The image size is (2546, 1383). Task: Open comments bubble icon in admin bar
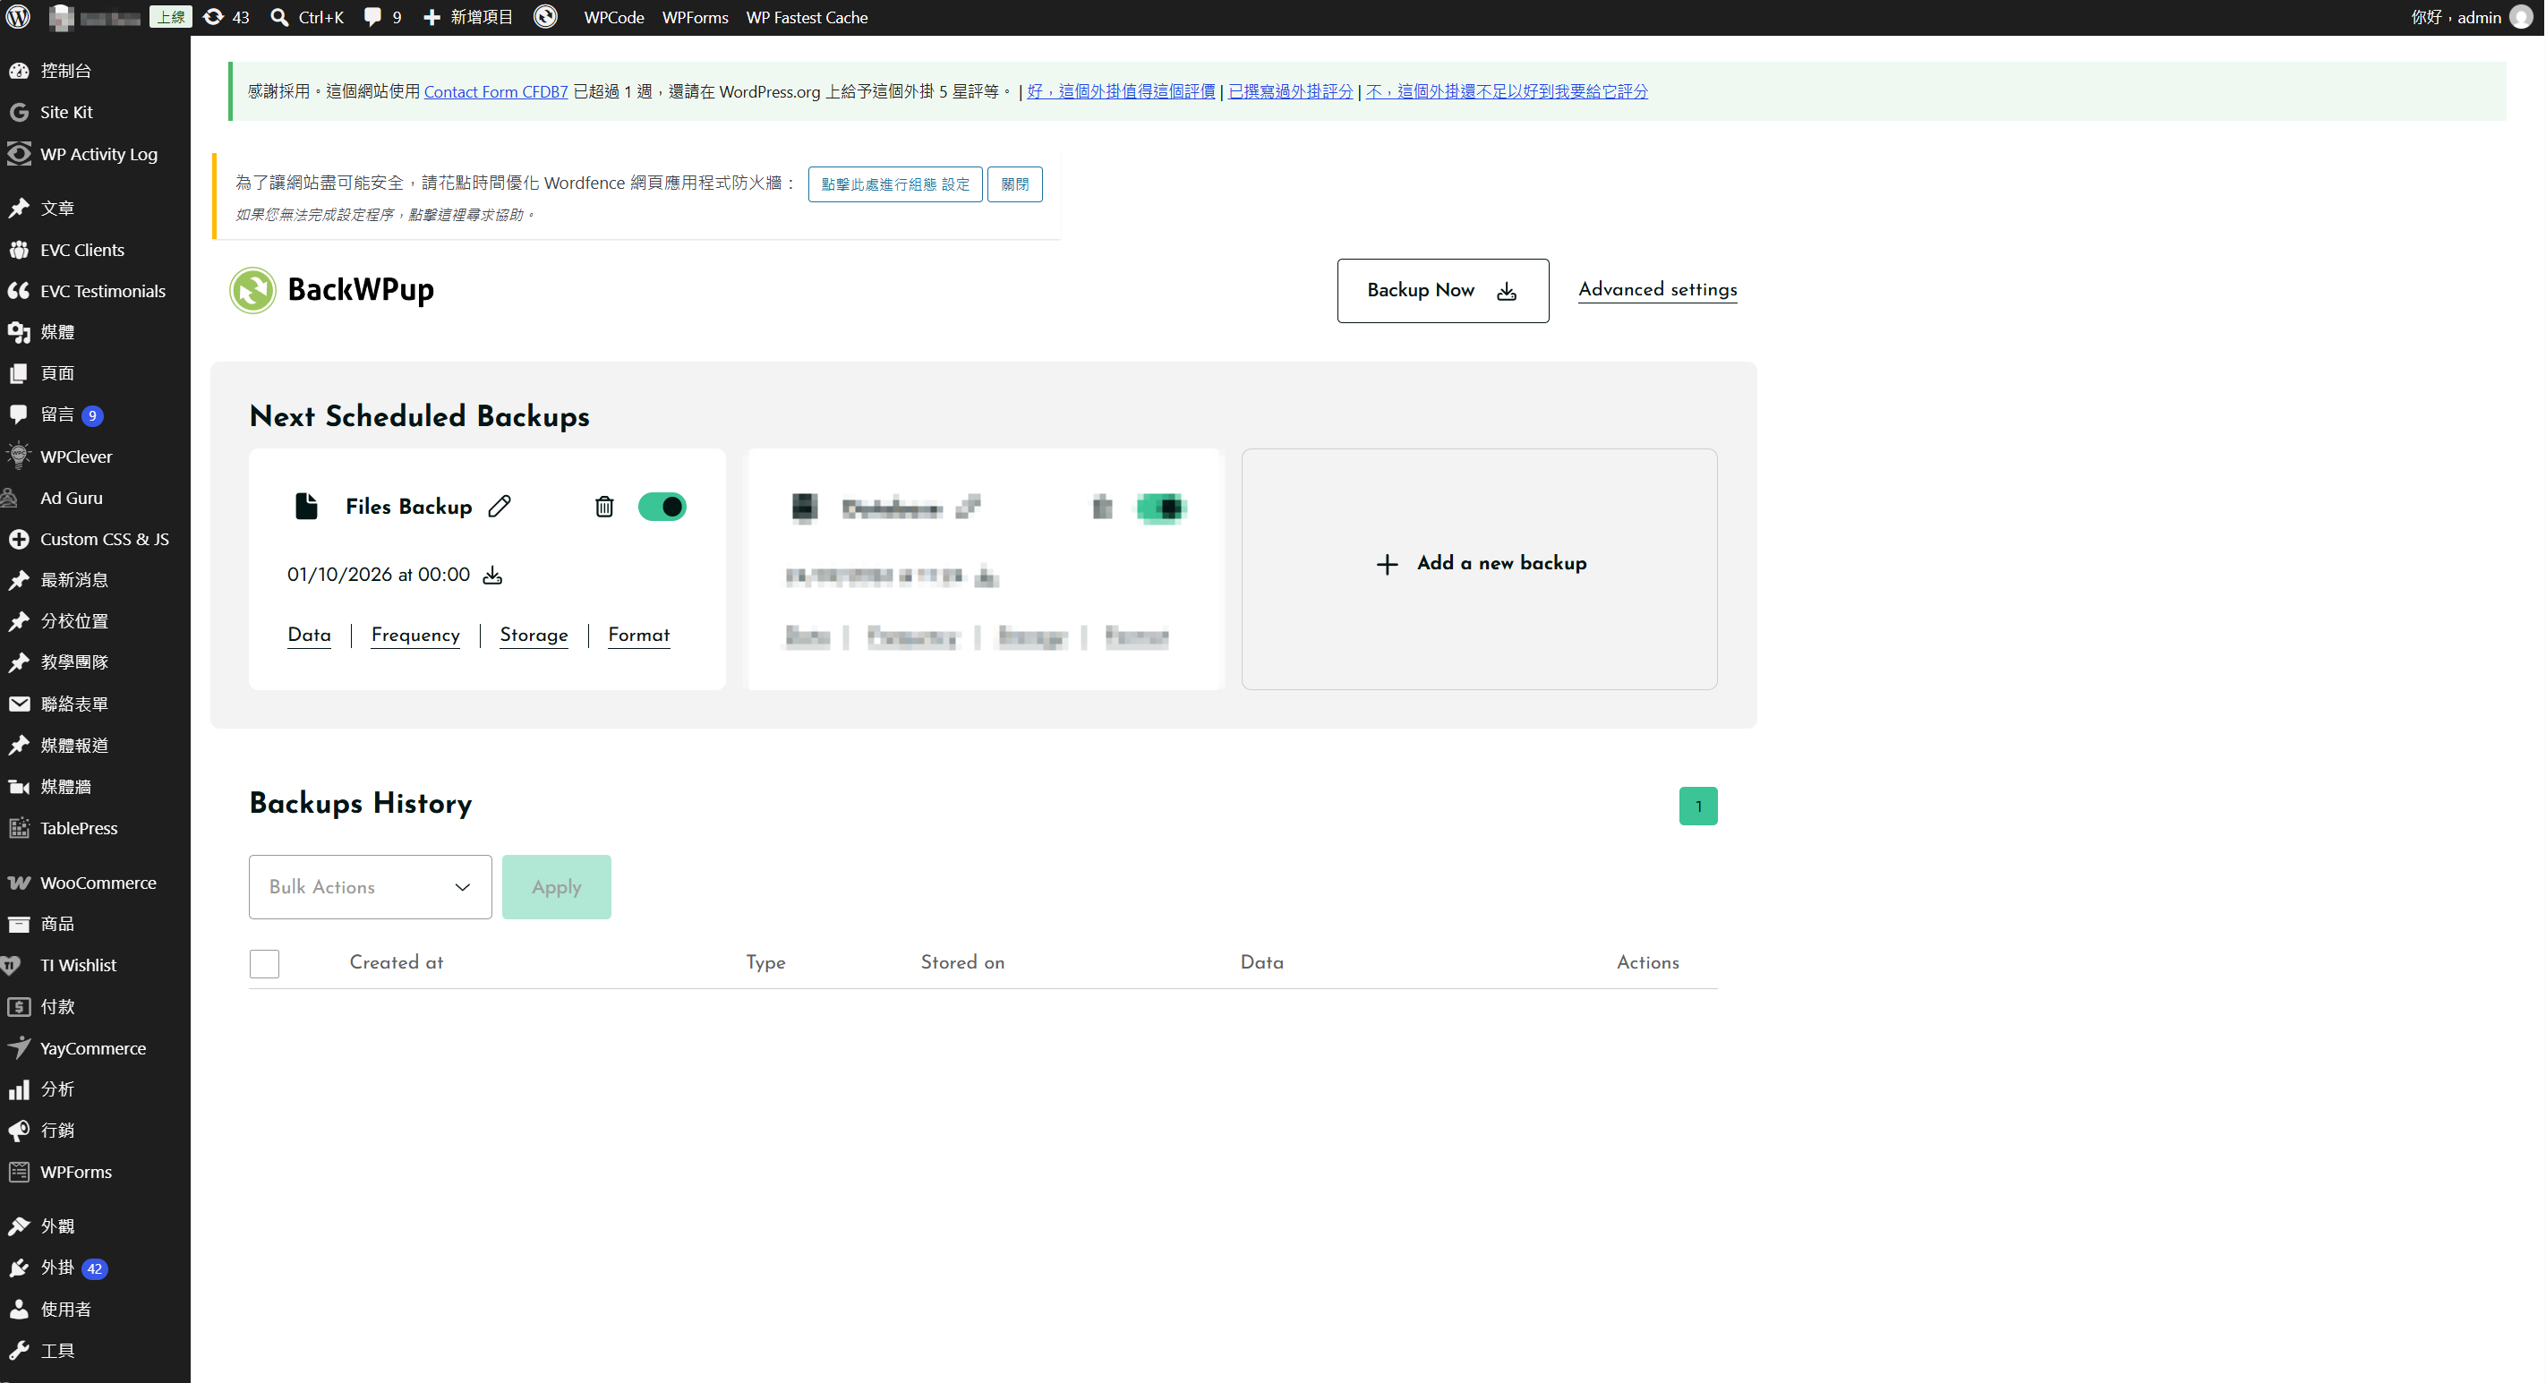tap(372, 17)
